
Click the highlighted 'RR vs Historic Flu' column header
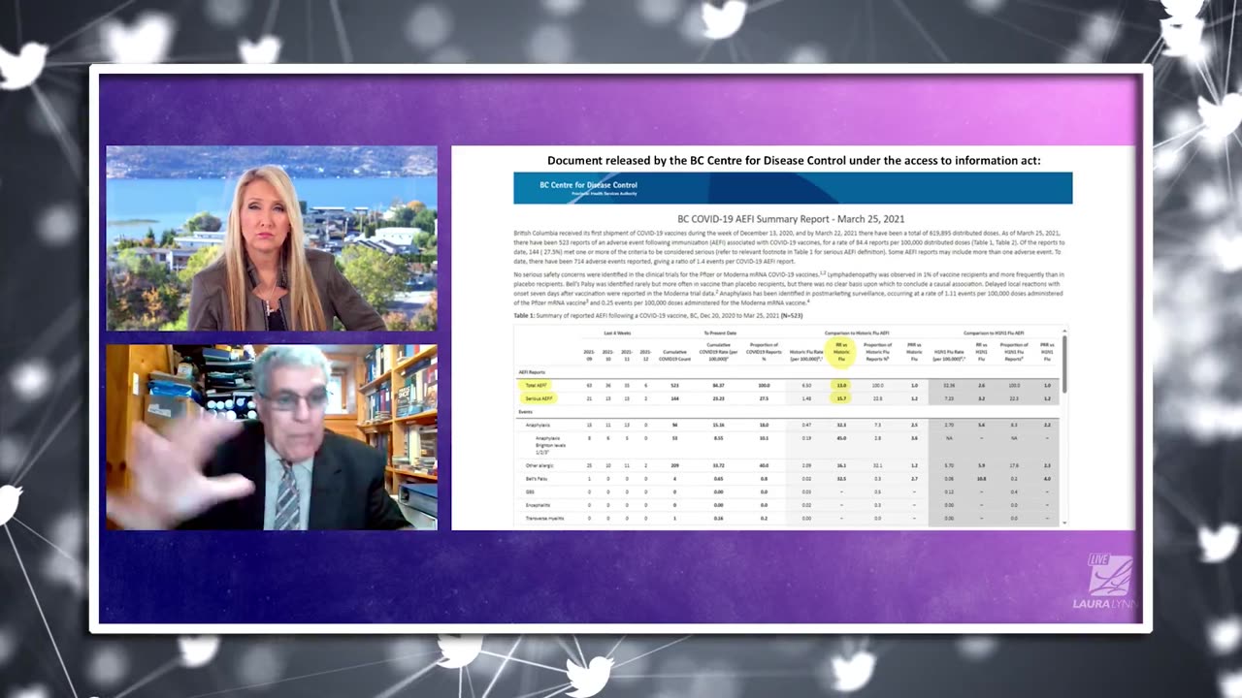pos(841,352)
